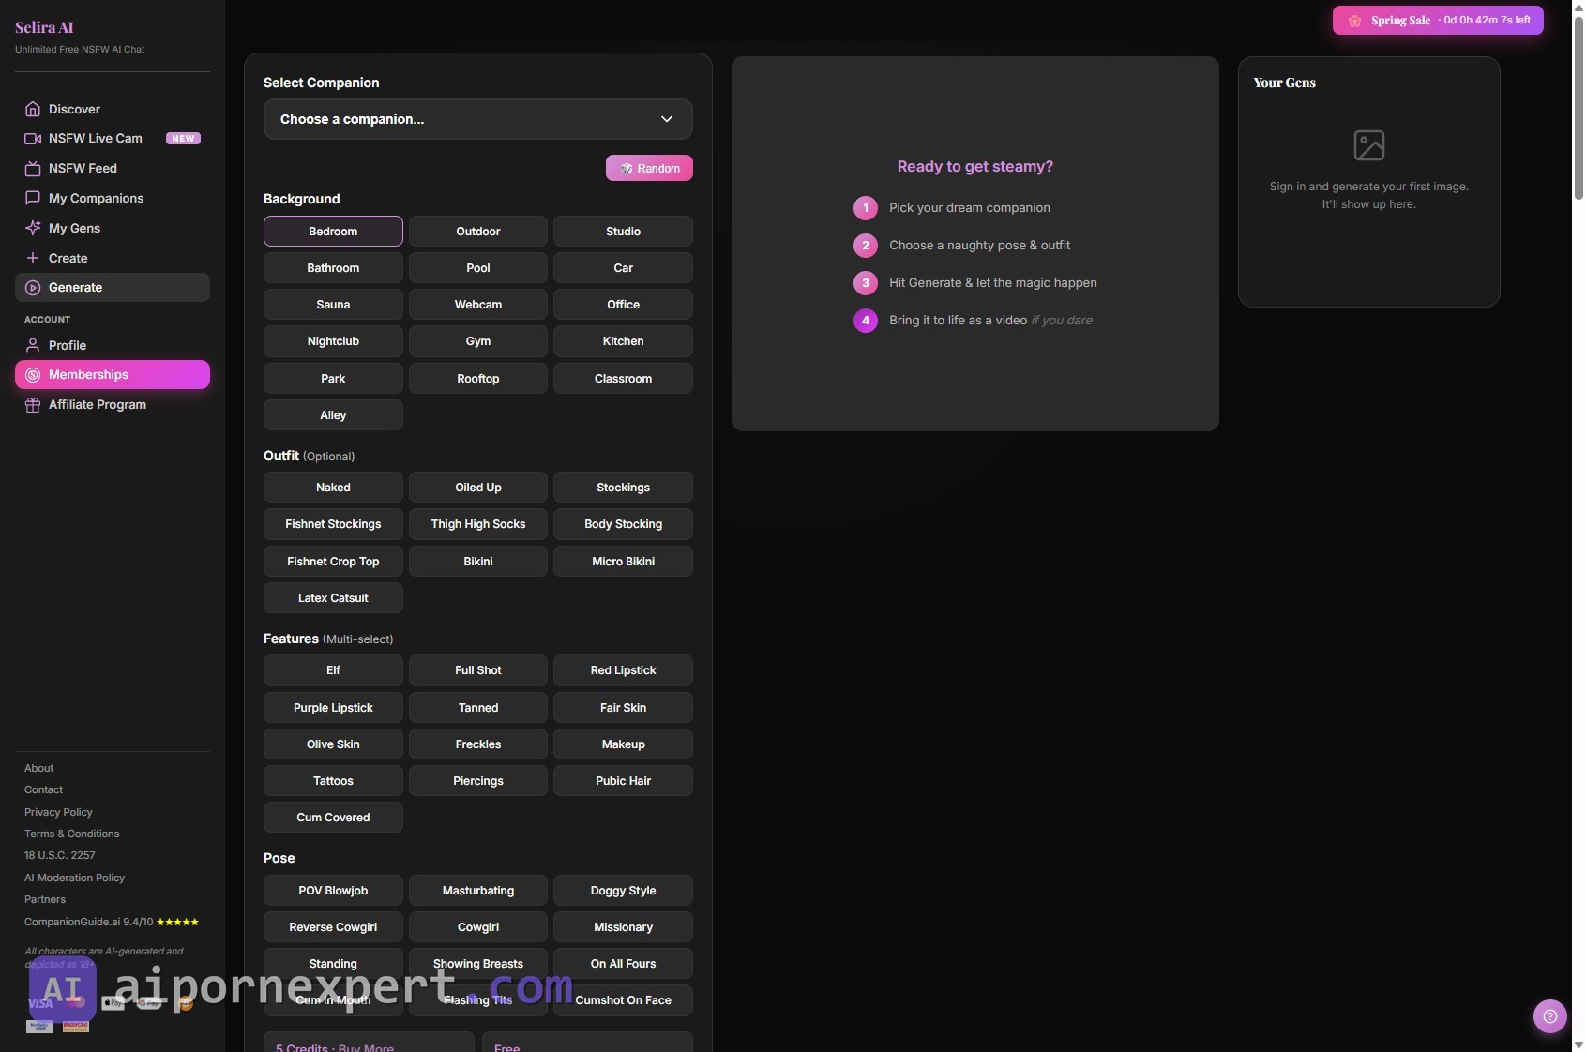This screenshot has width=1586, height=1052.
Task: Open My Companions chat bubble icon
Action: [33, 198]
